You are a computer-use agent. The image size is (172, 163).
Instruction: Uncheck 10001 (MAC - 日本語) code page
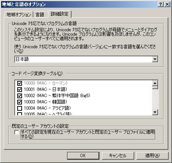tap(19, 89)
